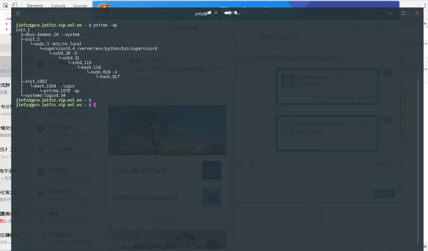The width and height of the screenshot is (428, 251).
Task: Minimize the terminal window
Action: (x=390, y=13)
